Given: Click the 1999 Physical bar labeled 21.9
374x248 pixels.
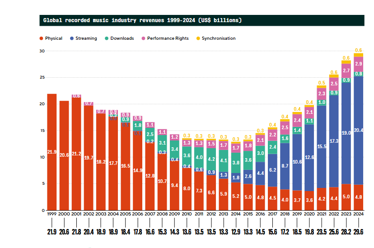Looking at the screenshot, I should pos(52,152).
